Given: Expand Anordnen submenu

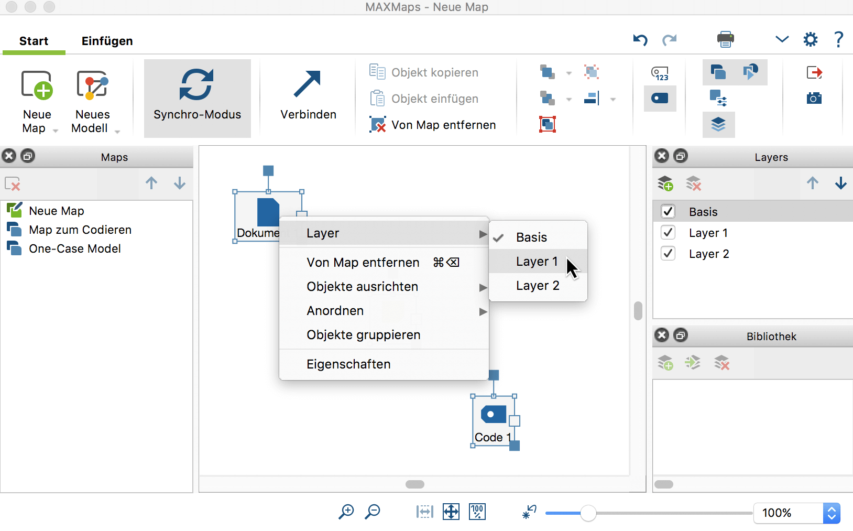Looking at the screenshot, I should click(x=384, y=311).
